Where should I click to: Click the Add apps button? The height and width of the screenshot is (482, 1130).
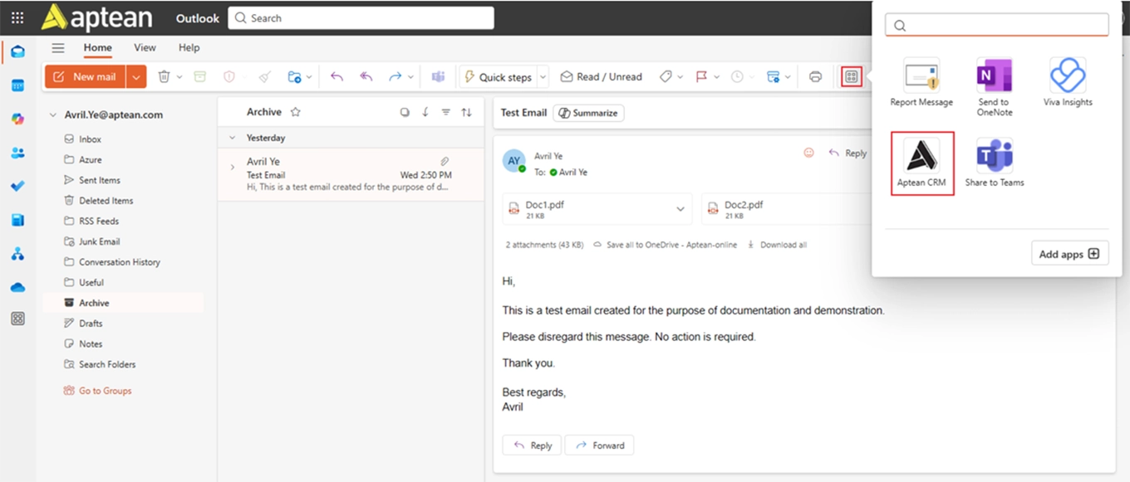coord(1069,253)
